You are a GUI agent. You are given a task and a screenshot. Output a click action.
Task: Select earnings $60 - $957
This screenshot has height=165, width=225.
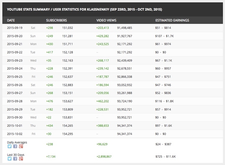163,69
